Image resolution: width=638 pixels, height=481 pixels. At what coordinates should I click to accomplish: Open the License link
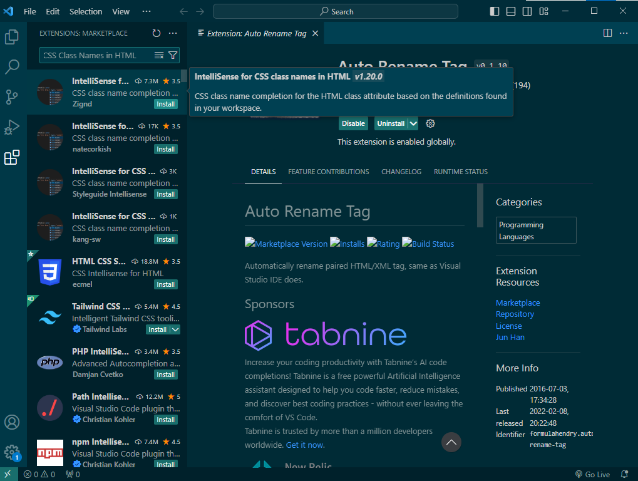click(x=508, y=326)
